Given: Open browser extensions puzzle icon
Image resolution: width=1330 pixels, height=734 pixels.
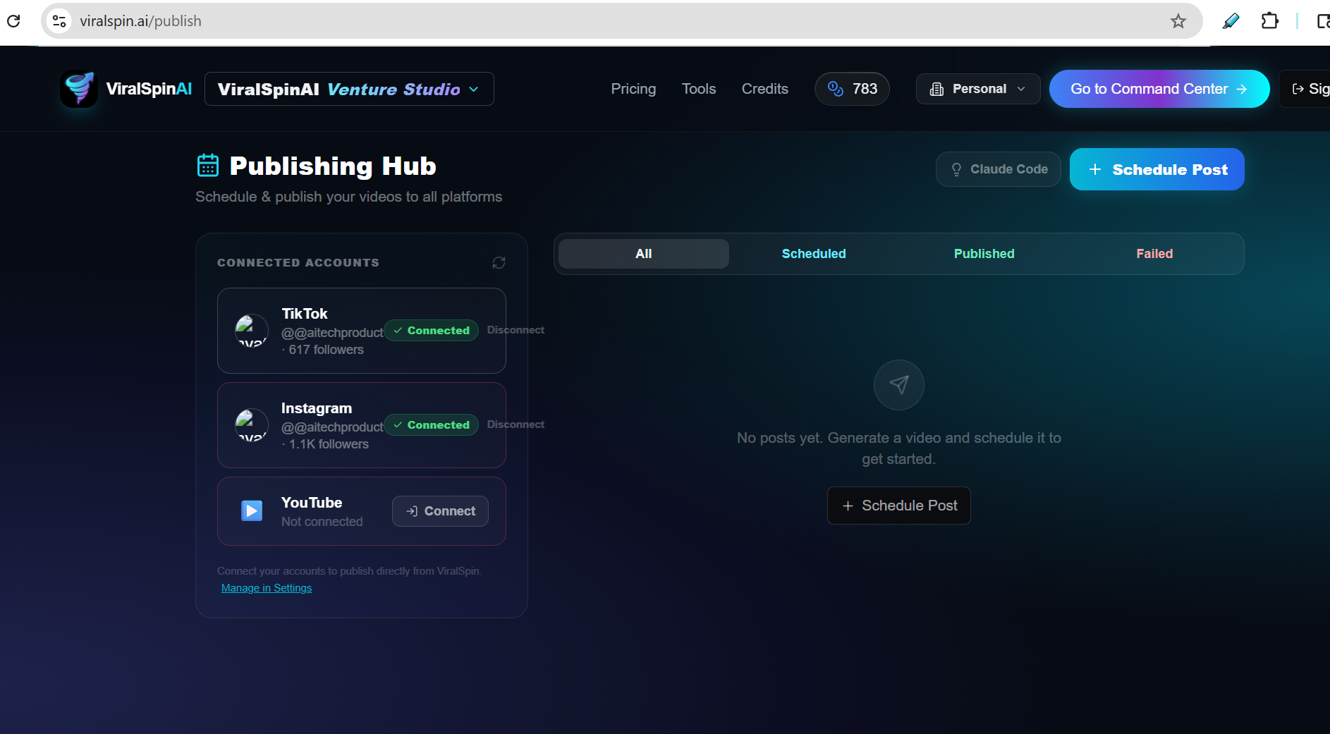Looking at the screenshot, I should click(1269, 21).
